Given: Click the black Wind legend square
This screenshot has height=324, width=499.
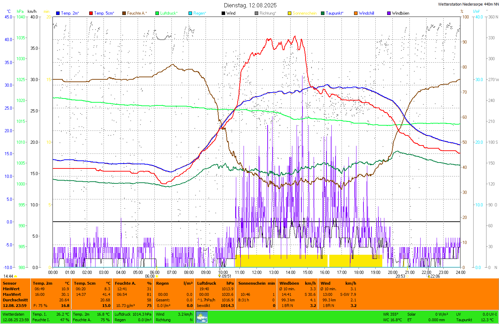Looking at the screenshot, I should 223,13.
